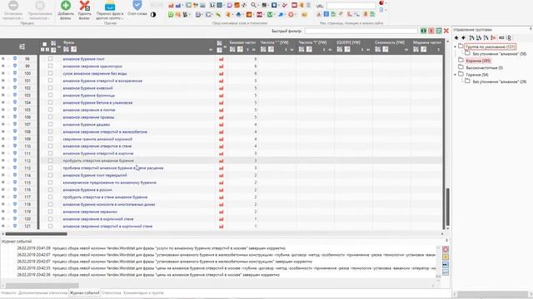533x299 pixels.
Task: Tick the checkbox for row 121
Action: coord(50,226)
